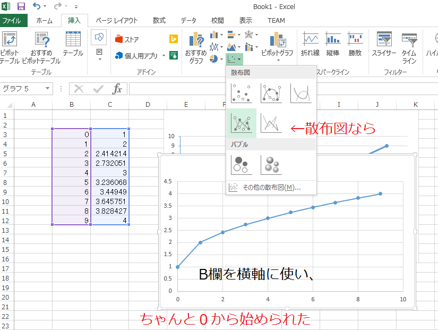Image resolution: width=438 pixels, height=330 pixels.
Task: Pick the scatter with straight lines and markers
Action: point(242,123)
